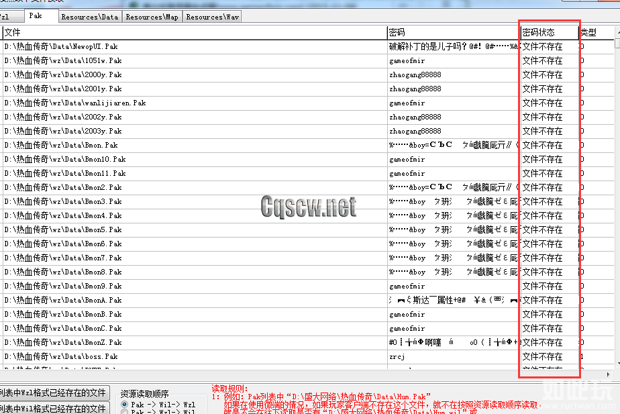Select the zhaogang88888 password for 2000y.Pak
Image resolution: width=620 pixels, height=414 pixels.
[x=415, y=74]
